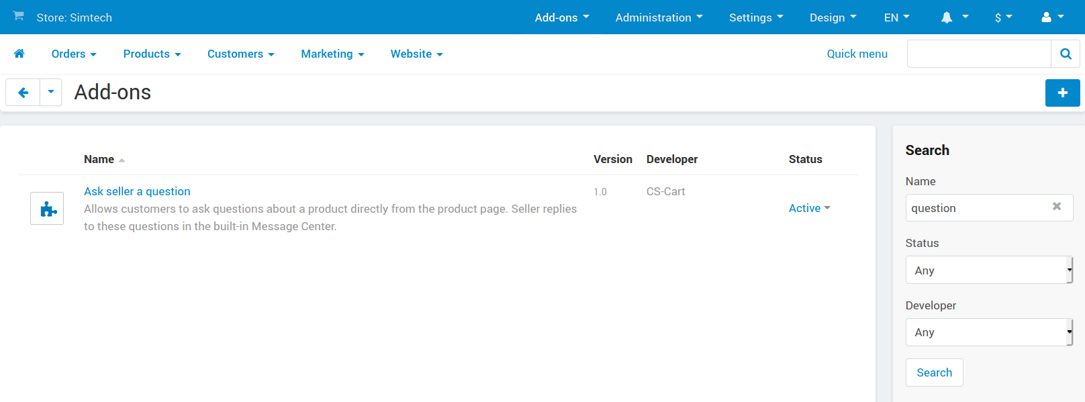
Task: Focus the Name filter field with 'question'
Action: click(989, 207)
